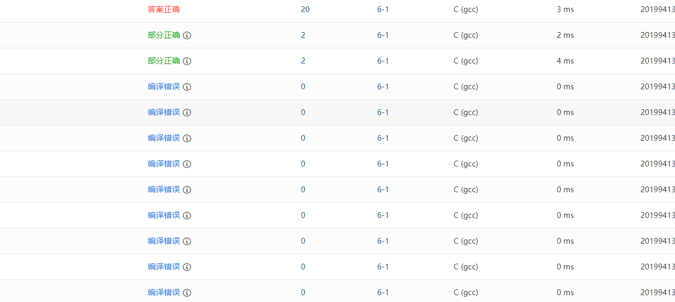
Task: Select C (gcc) cell in the 答案正确 row
Action: click(x=465, y=9)
